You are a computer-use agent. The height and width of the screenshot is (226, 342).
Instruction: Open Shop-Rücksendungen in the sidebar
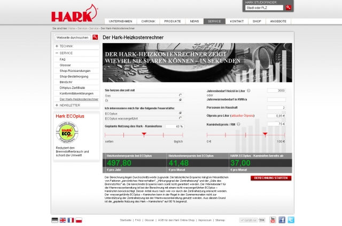[x=75, y=71]
